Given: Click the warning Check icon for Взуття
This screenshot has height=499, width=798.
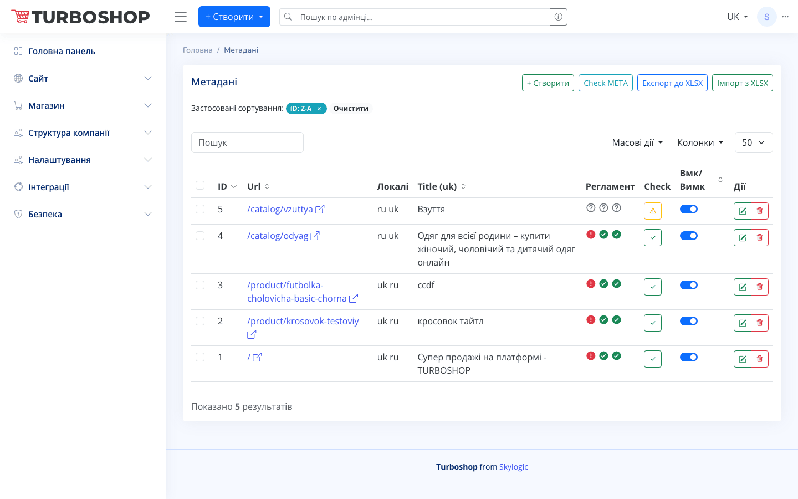Looking at the screenshot, I should click(x=653, y=211).
